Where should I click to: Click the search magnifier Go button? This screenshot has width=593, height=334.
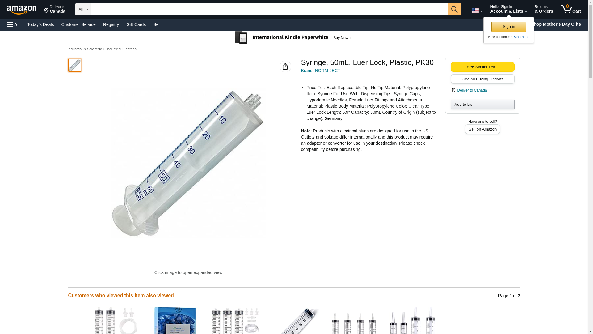pos(454,9)
